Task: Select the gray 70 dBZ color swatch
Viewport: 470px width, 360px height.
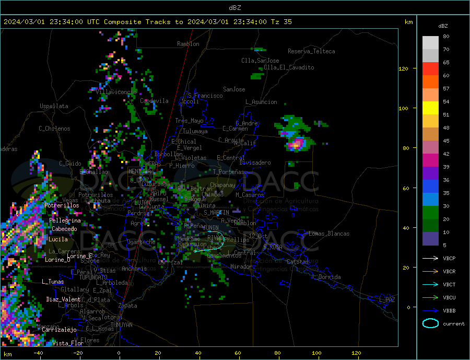Action: point(430,56)
